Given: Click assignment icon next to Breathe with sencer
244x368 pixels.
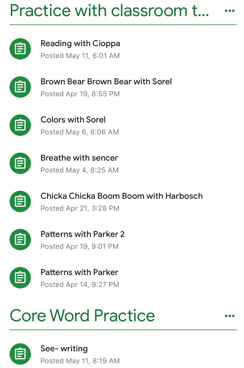Looking at the screenshot, I should tap(20, 163).
